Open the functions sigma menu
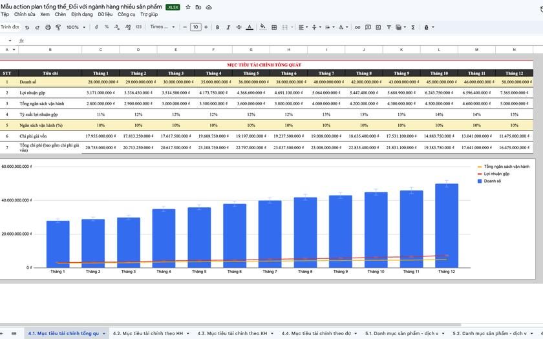Screen dimensions: 543x339 coord(413,27)
